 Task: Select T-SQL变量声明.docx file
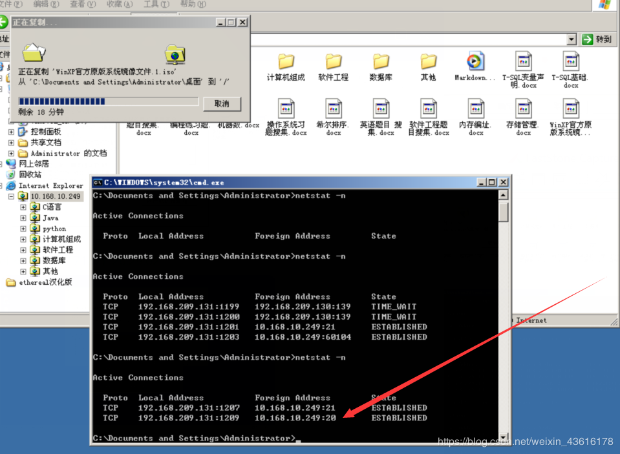click(523, 61)
